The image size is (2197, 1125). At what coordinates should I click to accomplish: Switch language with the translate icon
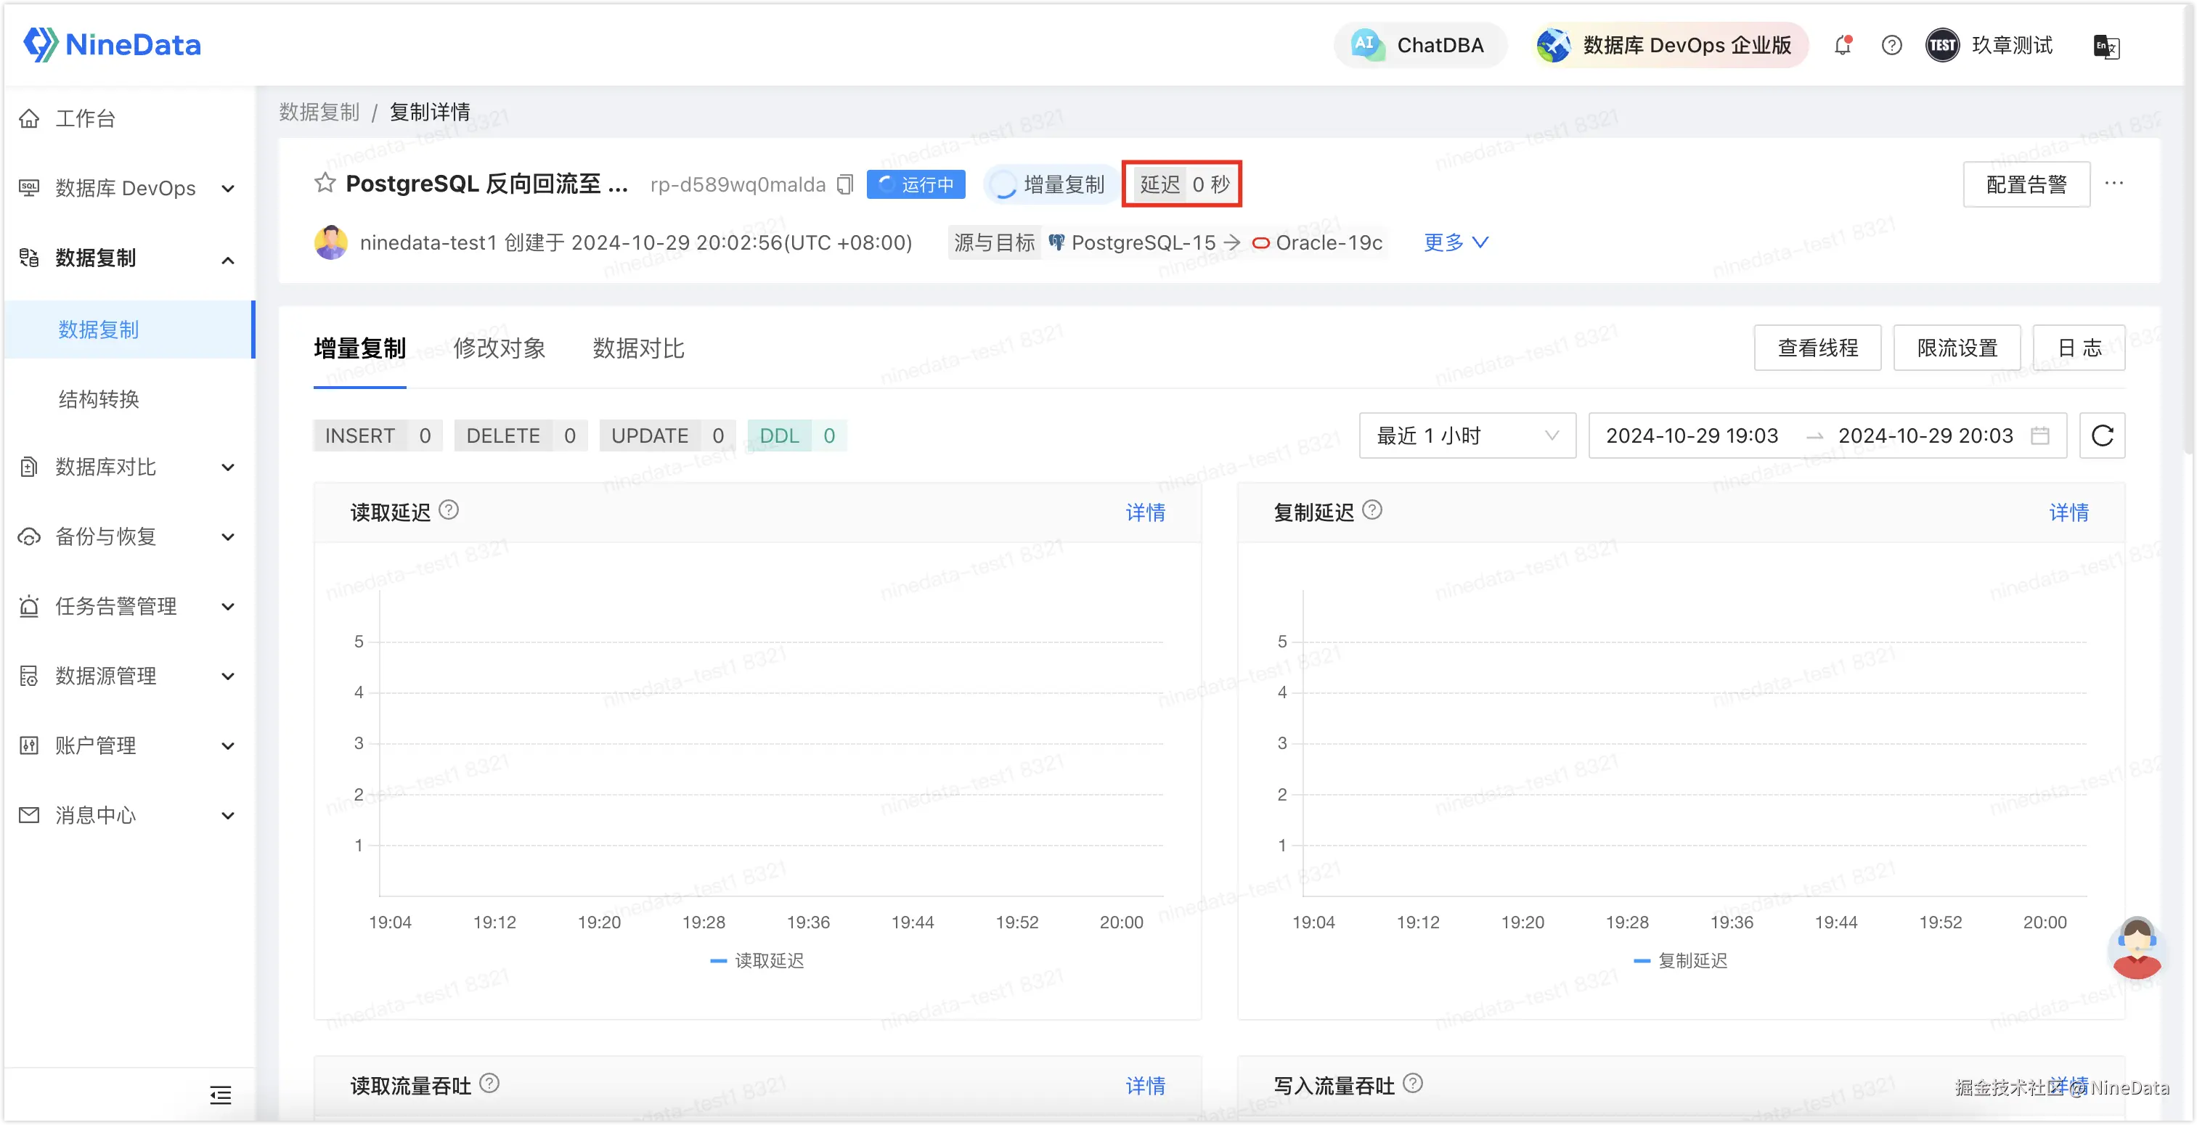tap(2106, 46)
